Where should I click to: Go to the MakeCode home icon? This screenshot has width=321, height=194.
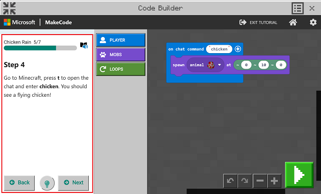[x=293, y=22]
